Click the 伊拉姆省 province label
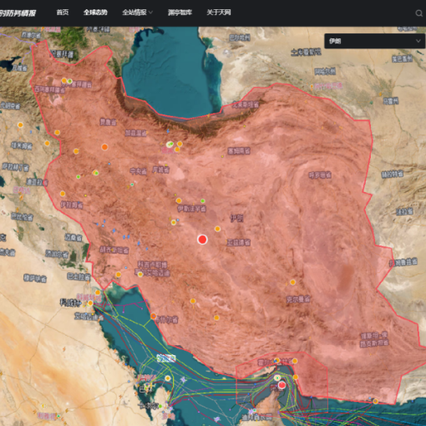The width and height of the screenshot is (426, 426). pos(72,205)
